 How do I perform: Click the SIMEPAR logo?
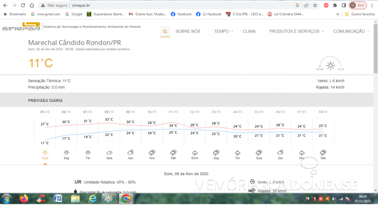(21, 27)
